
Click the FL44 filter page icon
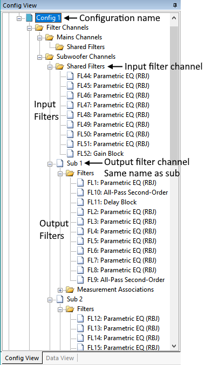(x=70, y=76)
